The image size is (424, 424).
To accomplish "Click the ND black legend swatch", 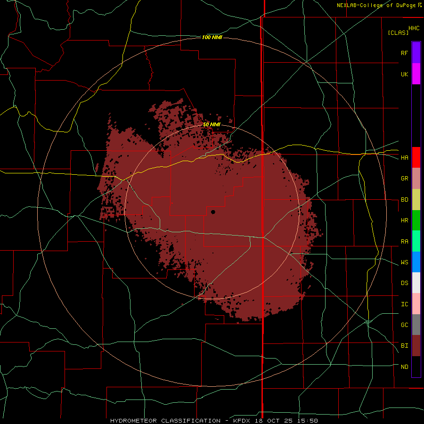I will click(416, 367).
